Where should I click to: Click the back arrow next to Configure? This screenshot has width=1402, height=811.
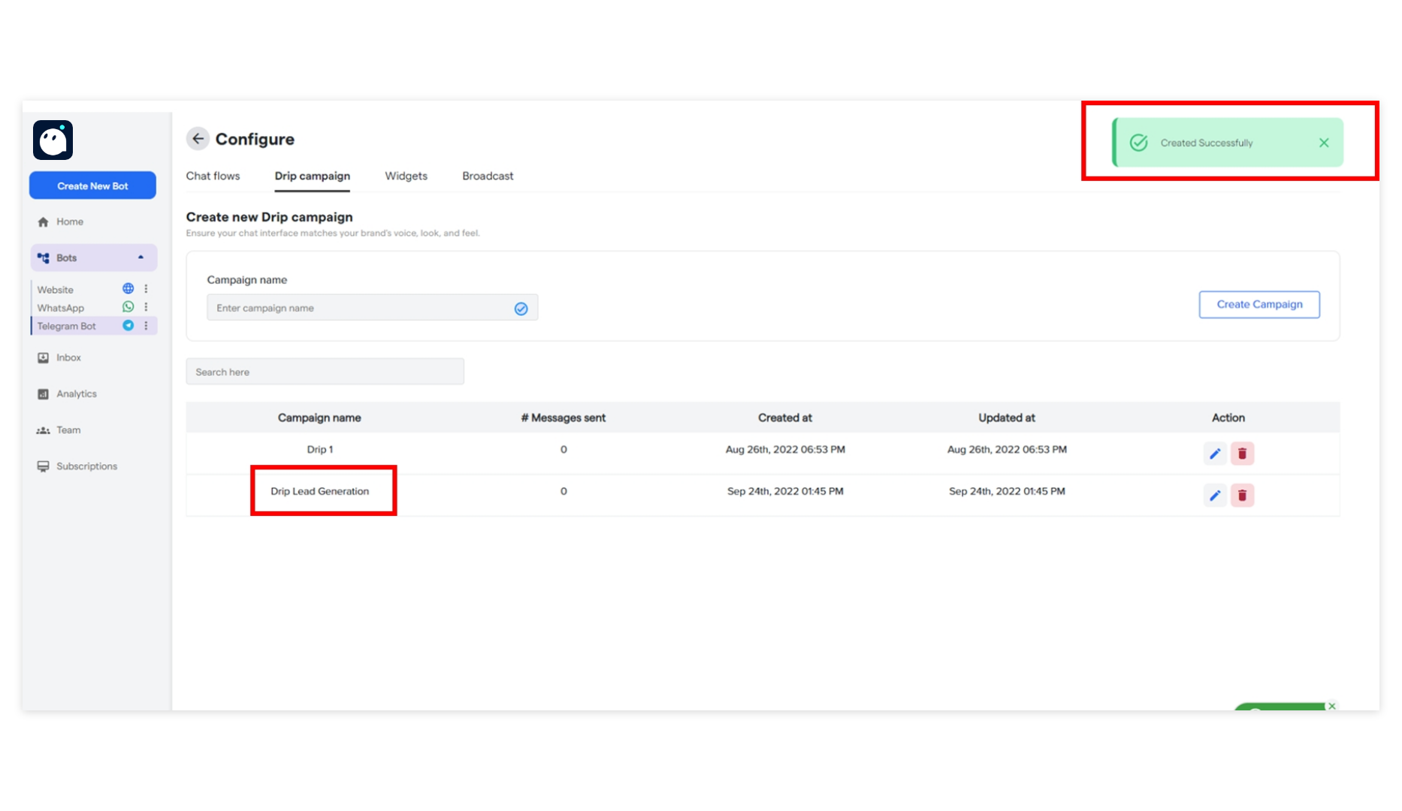[198, 139]
